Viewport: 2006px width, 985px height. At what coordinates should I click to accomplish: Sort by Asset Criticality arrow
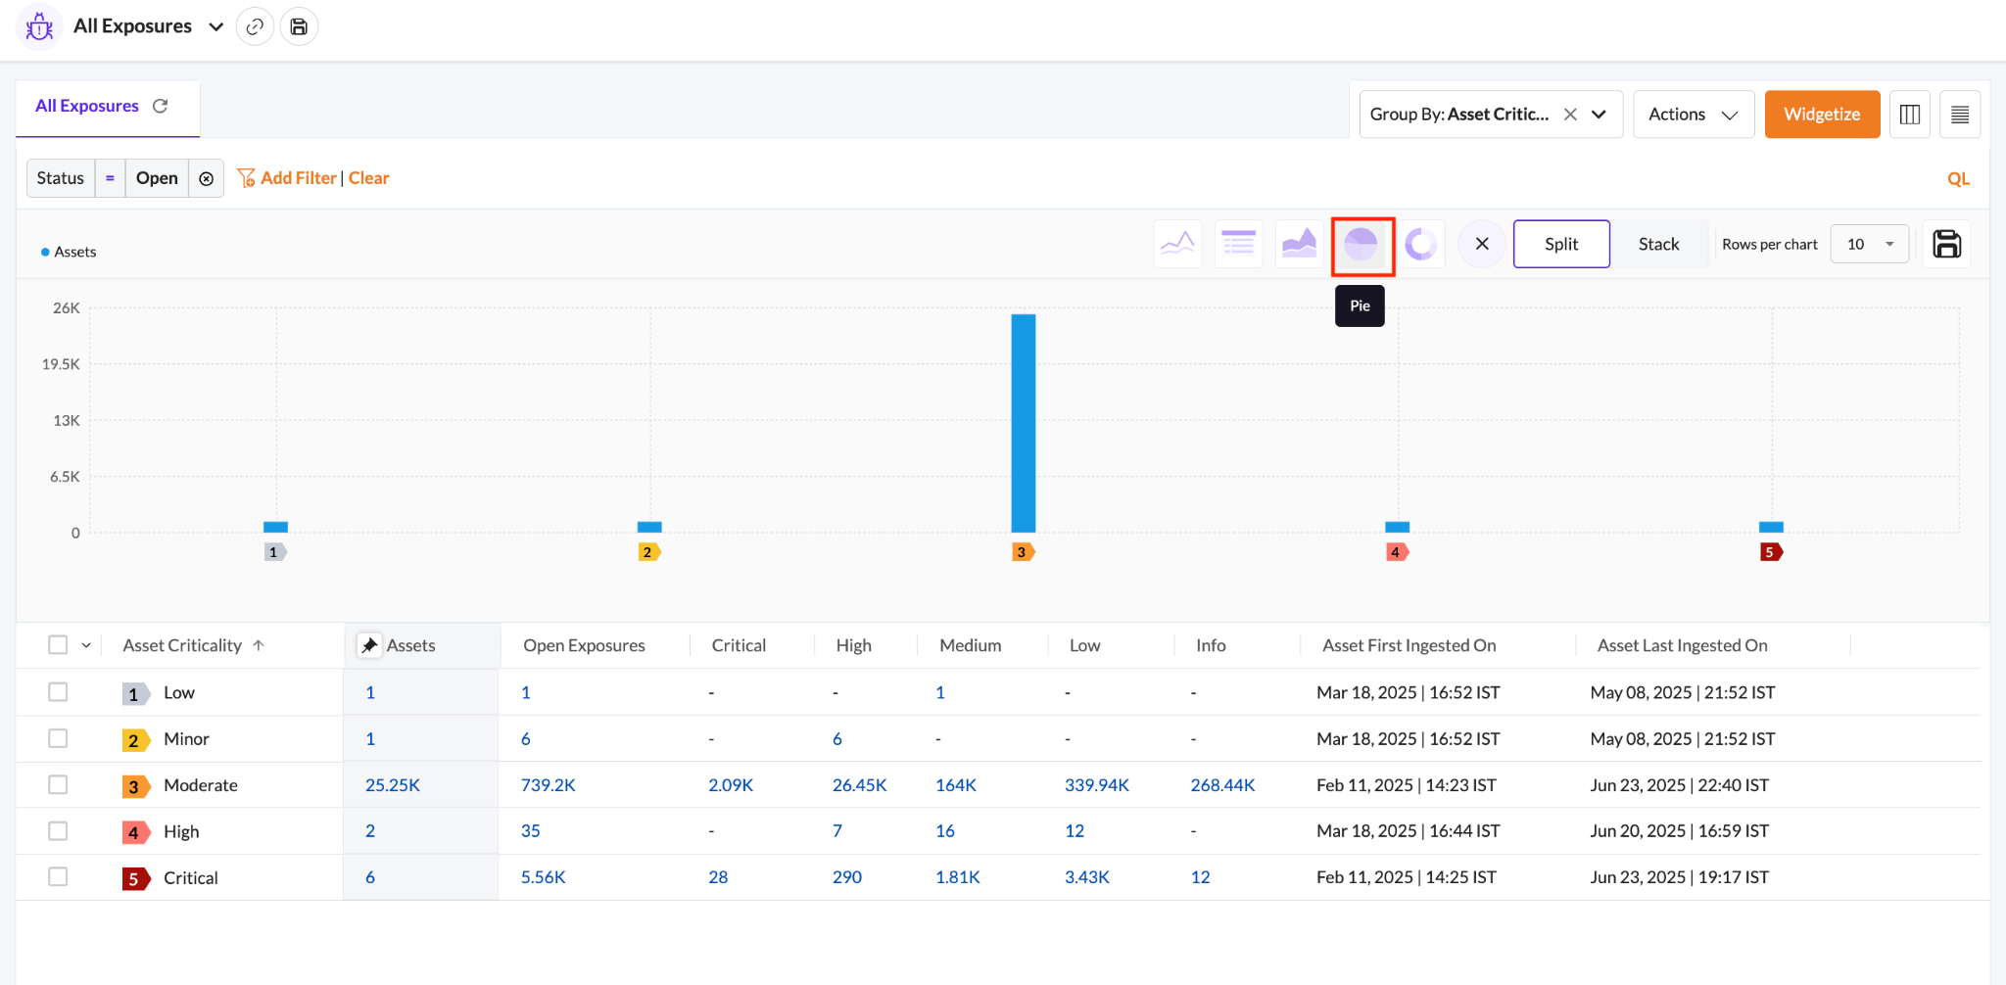pyautogui.click(x=259, y=645)
